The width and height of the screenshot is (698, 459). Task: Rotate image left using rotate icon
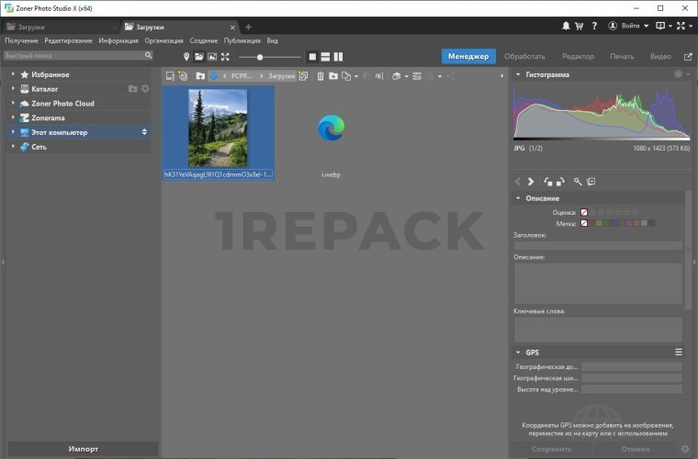[x=548, y=182]
